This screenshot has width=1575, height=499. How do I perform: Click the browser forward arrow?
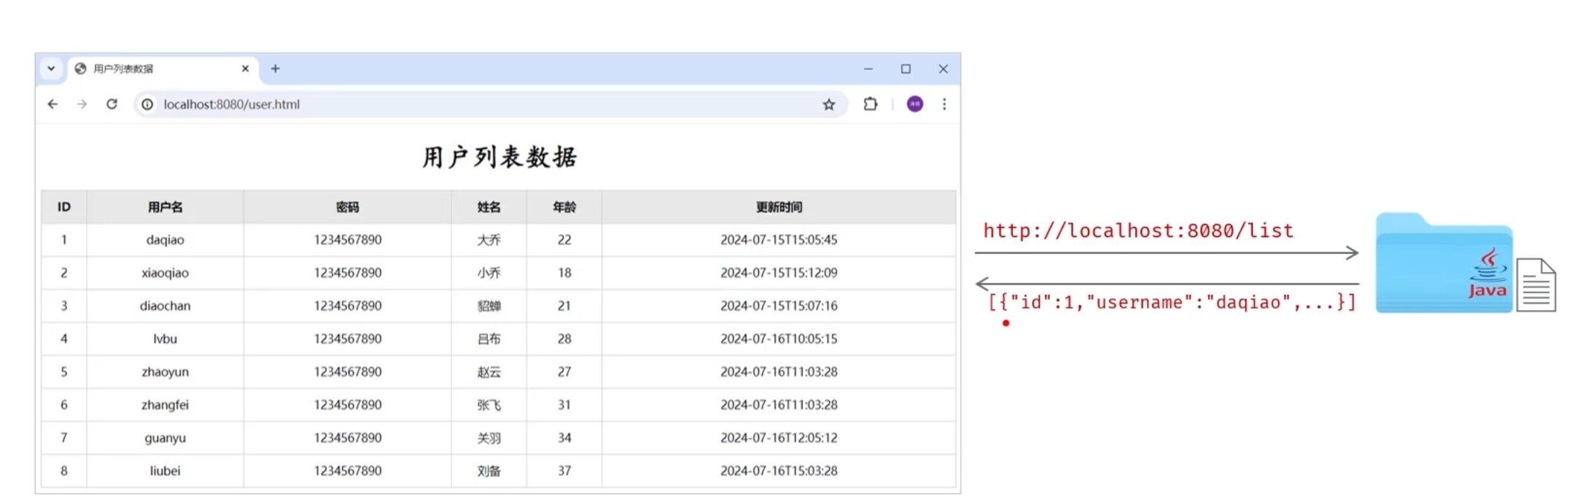coord(82,104)
